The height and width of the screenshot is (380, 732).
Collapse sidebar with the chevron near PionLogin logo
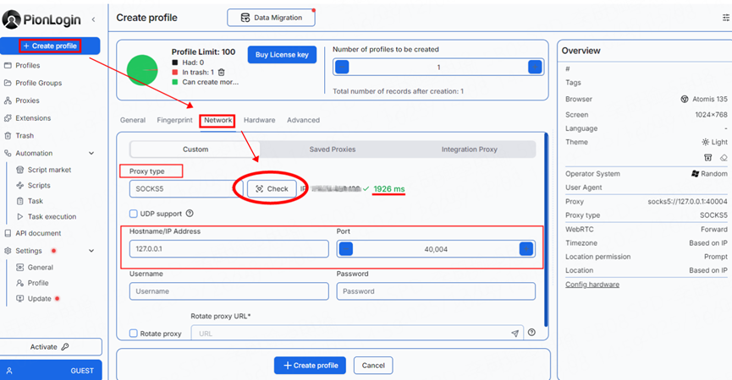point(93,19)
